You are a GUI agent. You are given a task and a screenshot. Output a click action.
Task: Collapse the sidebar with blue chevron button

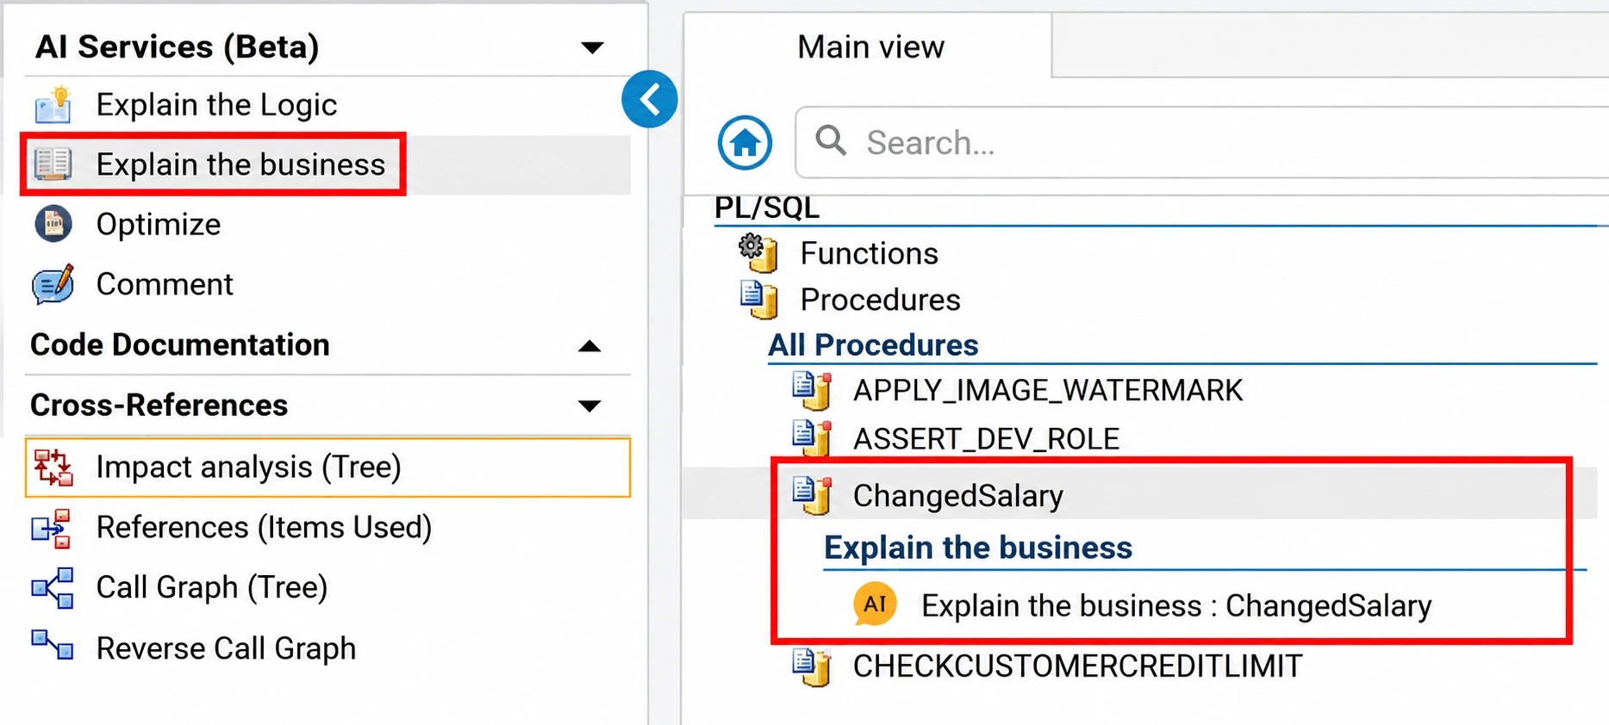(650, 99)
